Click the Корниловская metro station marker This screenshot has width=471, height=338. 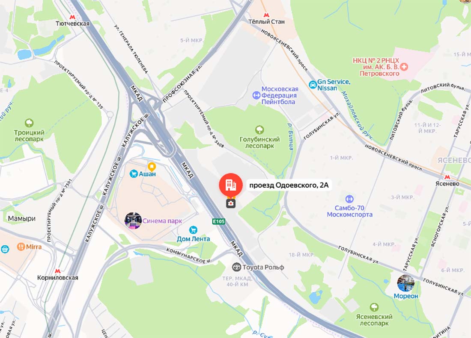point(57,271)
